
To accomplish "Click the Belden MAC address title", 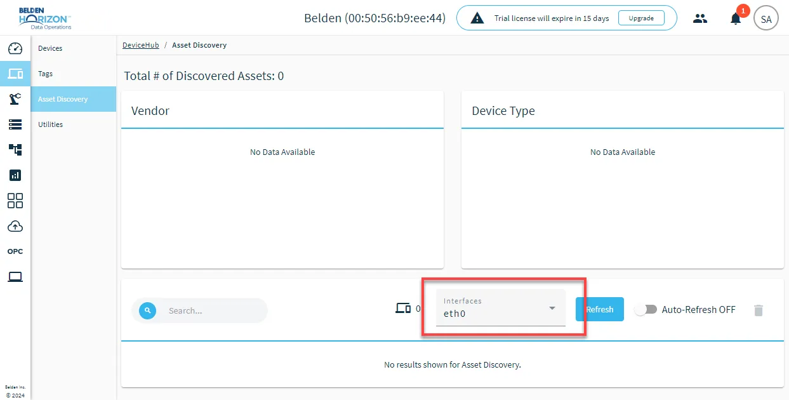I will tap(375, 18).
